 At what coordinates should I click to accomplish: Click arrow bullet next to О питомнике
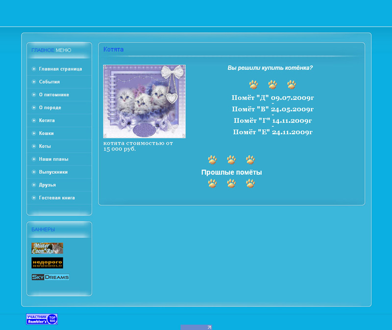34,94
